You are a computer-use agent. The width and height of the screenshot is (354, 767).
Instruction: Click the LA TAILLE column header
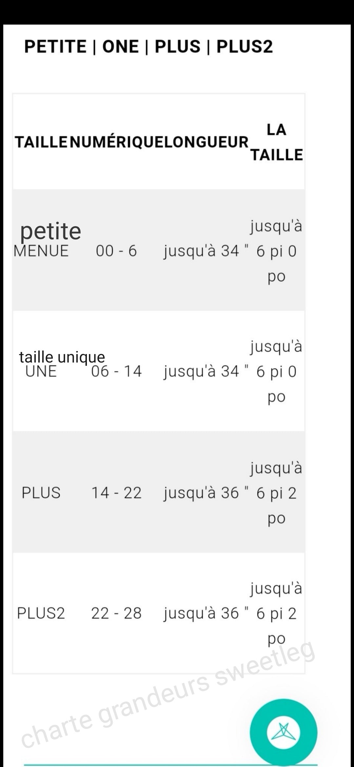pyautogui.click(x=277, y=142)
